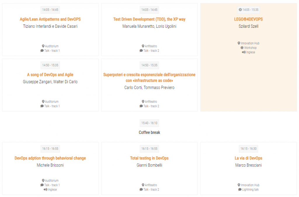Open La via di DevOps lightning talk
The height and width of the screenshot is (197, 299).
coord(248,158)
